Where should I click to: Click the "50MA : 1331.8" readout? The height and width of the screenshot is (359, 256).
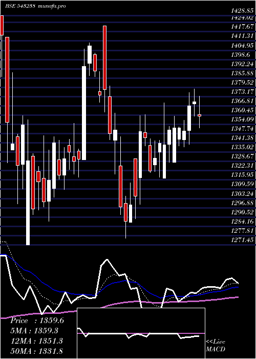[37, 351]
